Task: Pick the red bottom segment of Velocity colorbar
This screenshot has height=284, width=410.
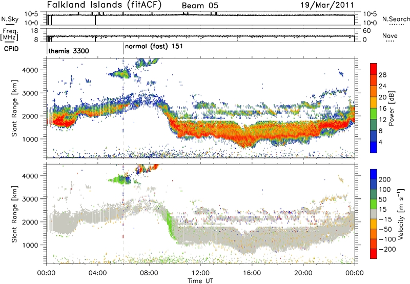Action: click(374, 254)
